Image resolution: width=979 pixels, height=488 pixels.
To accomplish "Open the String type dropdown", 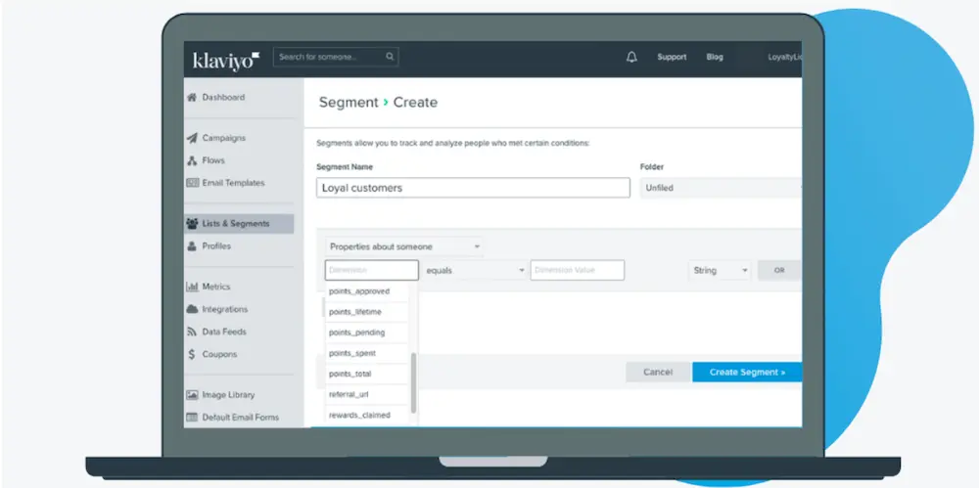I will tap(719, 271).
